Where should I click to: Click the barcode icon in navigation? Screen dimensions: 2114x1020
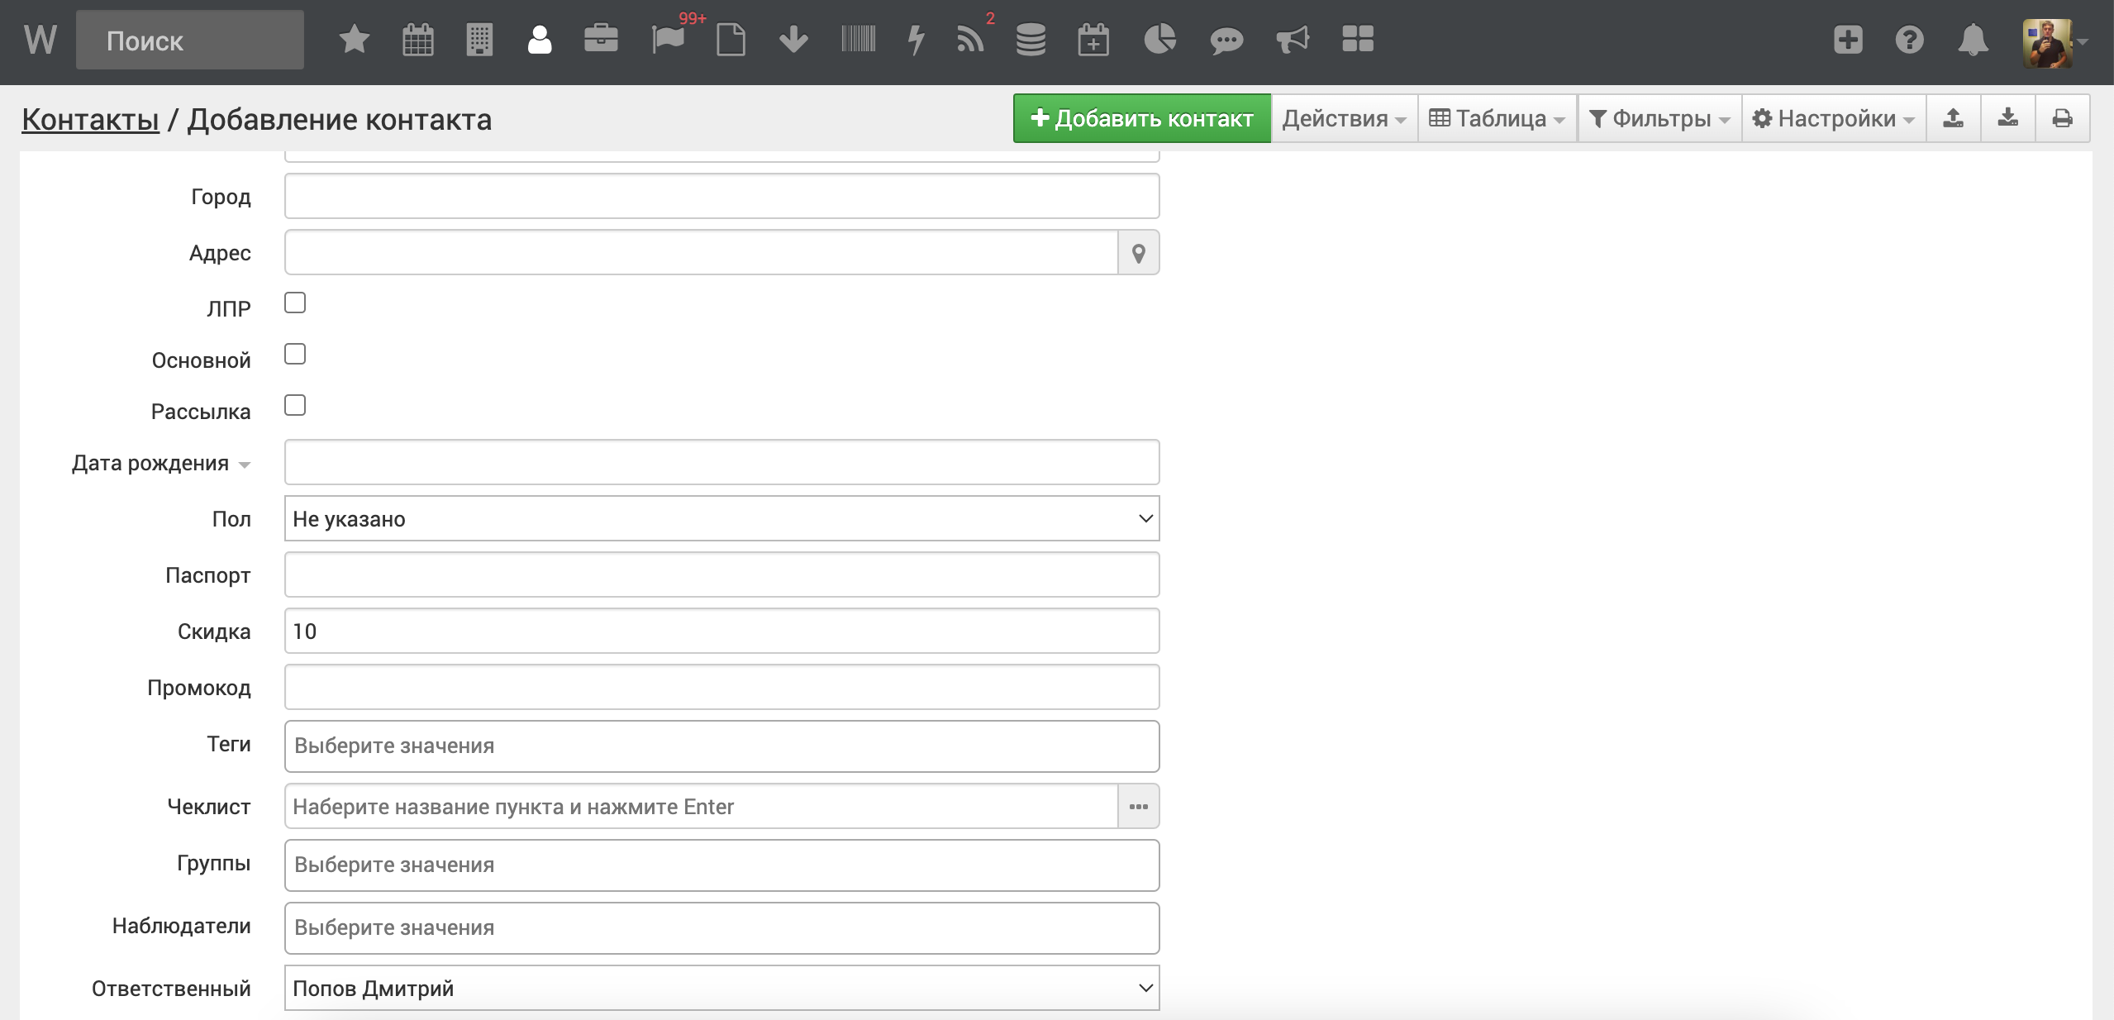click(x=858, y=40)
